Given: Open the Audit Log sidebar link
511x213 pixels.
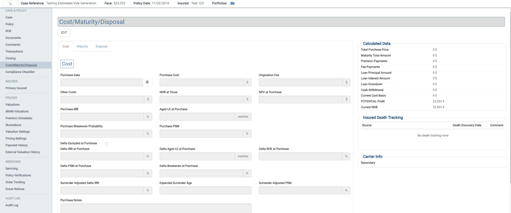Looking at the screenshot, I should [x=12, y=205].
